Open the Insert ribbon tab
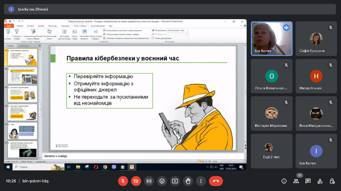Viewport: 341px width, 191px height. (30, 26)
